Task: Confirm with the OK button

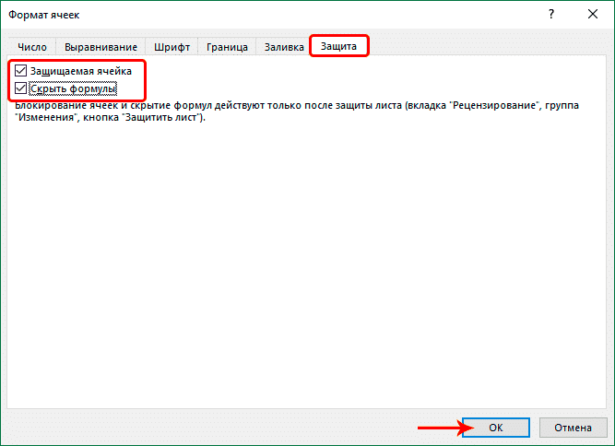Action: coord(496,428)
